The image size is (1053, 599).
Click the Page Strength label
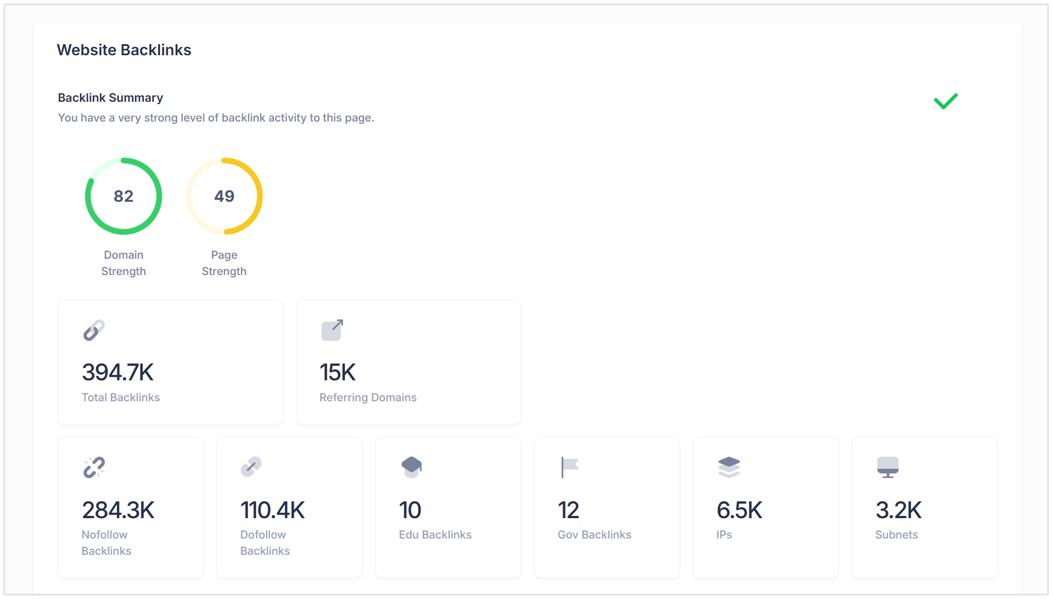[224, 263]
